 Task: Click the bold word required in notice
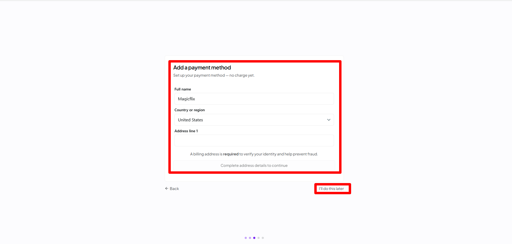click(x=231, y=154)
